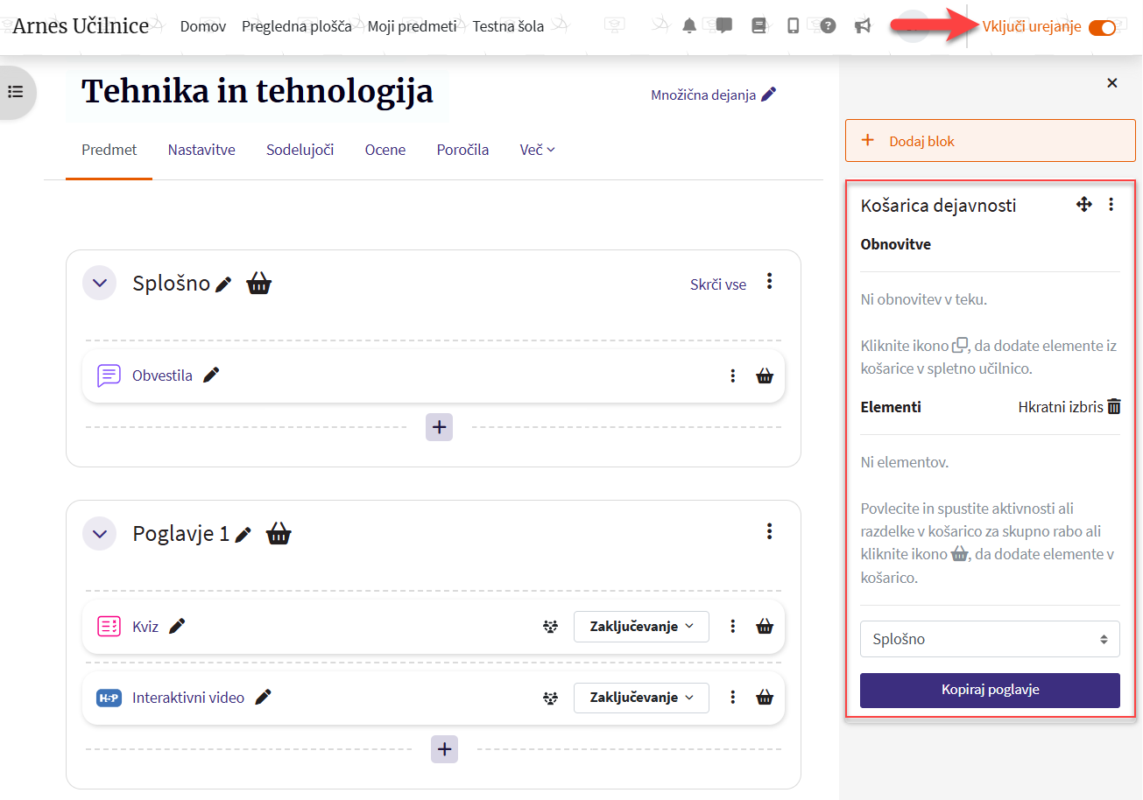Click the Dodaj blok button
The image size is (1143, 800).
pyautogui.click(x=990, y=141)
